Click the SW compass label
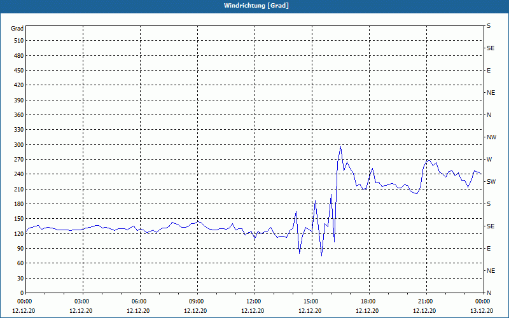 point(491,182)
